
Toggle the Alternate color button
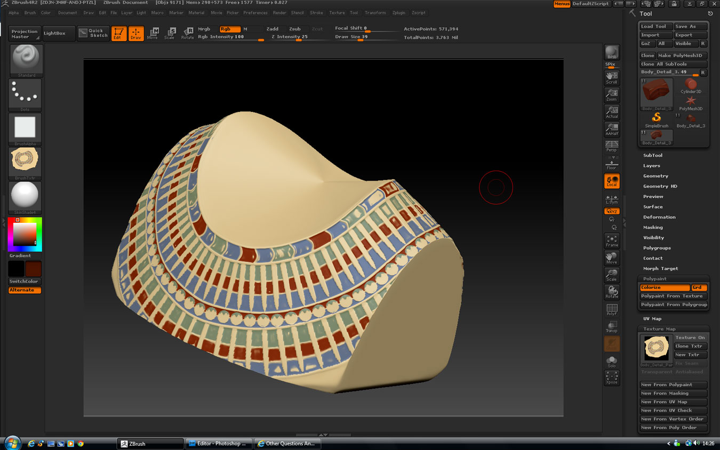pyautogui.click(x=25, y=290)
